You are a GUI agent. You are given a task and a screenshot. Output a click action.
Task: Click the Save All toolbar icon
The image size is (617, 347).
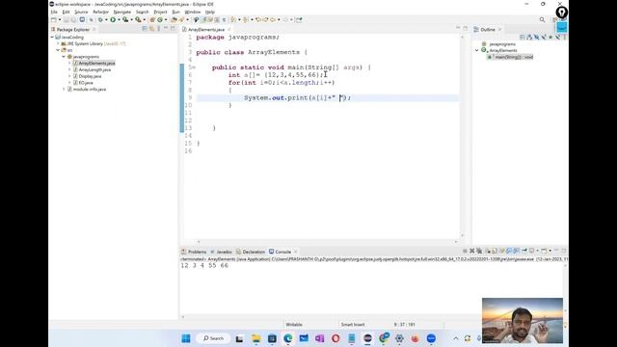click(73, 19)
